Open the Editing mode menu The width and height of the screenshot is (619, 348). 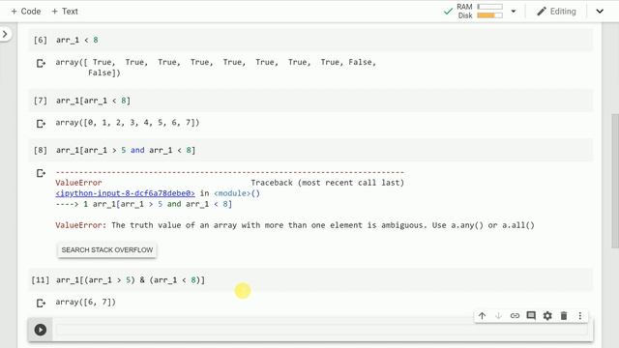(557, 11)
